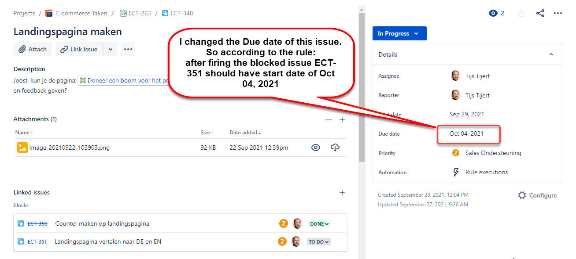Open the more options menu beside Link issue
This screenshot has width=576, height=259.
128,49
